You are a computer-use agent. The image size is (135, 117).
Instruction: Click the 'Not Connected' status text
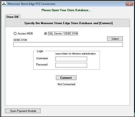(x=67, y=84)
